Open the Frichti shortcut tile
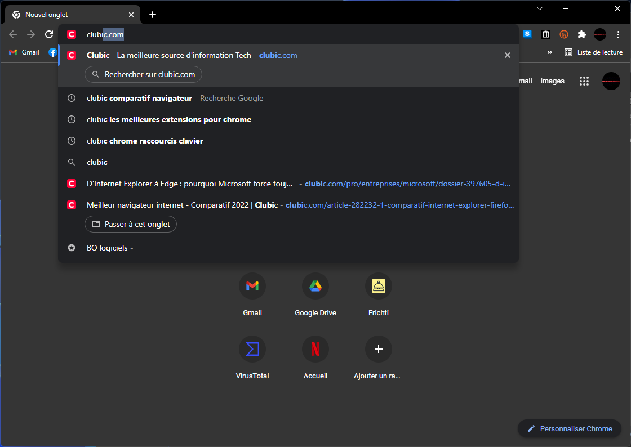This screenshot has height=447, width=631. 378,294
